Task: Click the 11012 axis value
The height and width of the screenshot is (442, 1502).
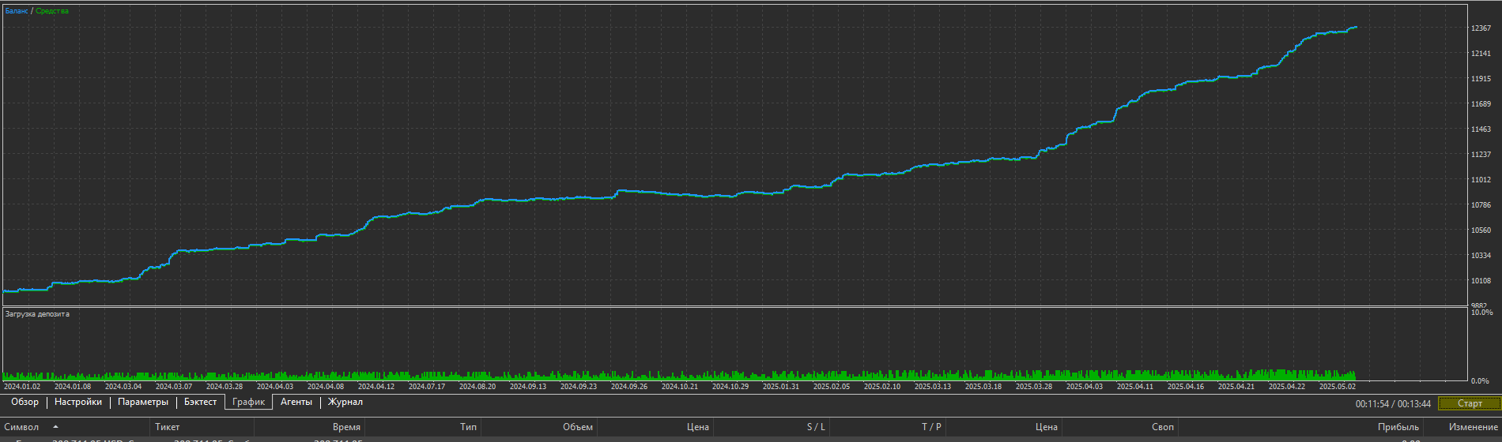Action: point(1481,180)
